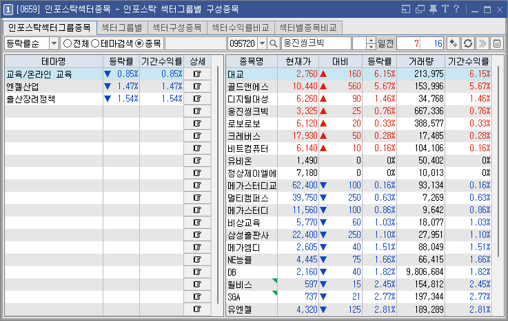Sort stocks by 거래량 column header

coord(420,61)
